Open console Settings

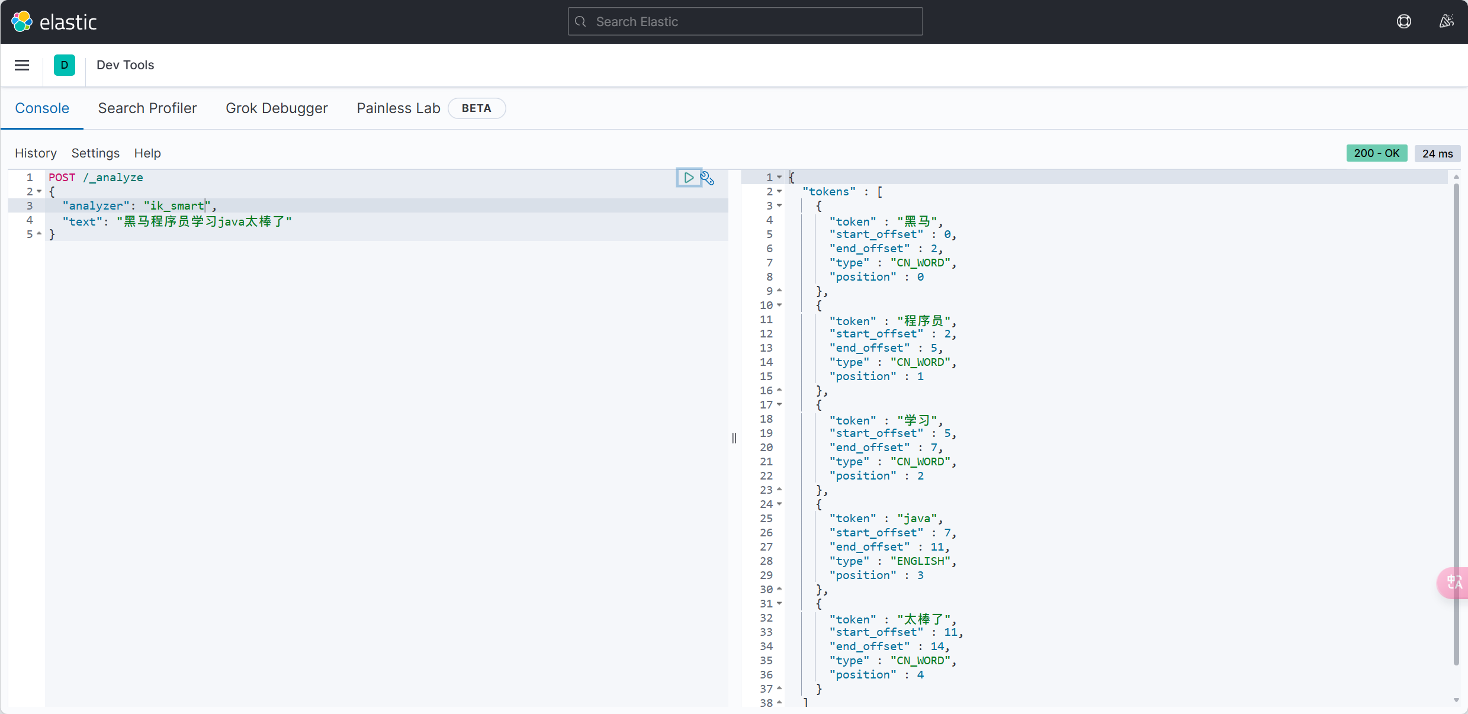point(95,153)
